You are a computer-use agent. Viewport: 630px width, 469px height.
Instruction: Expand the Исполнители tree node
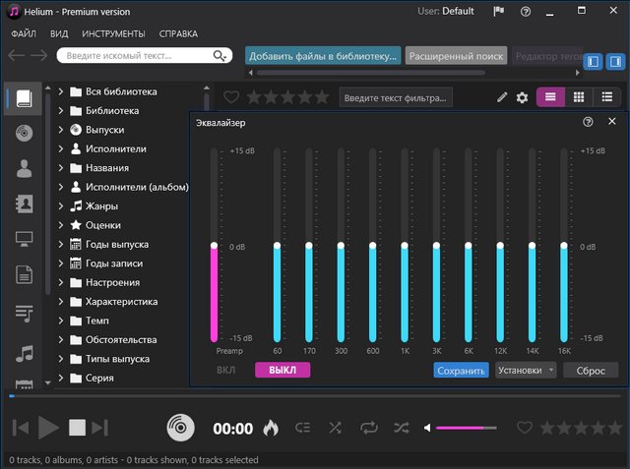point(61,149)
